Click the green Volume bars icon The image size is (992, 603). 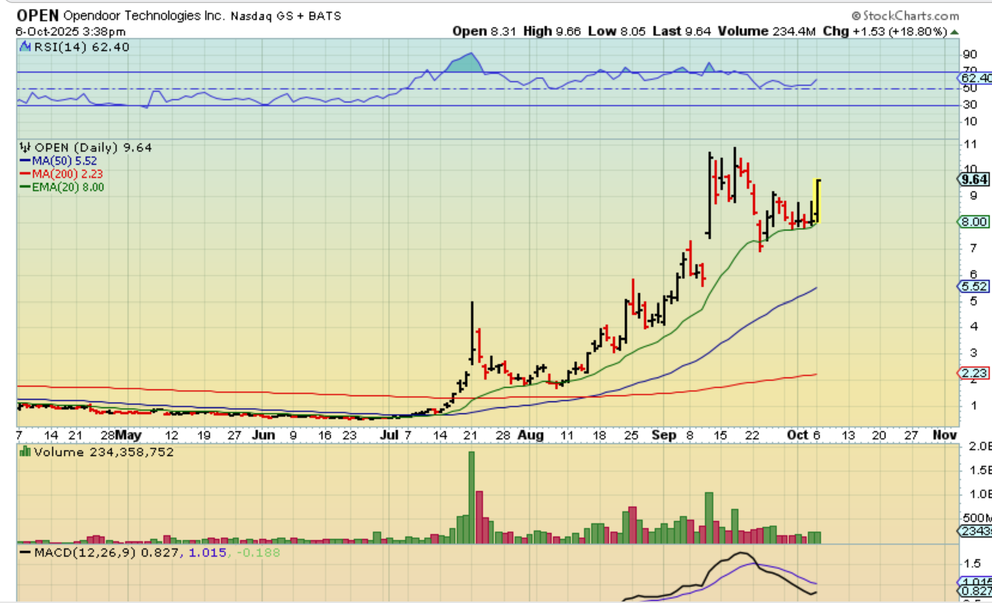25,452
